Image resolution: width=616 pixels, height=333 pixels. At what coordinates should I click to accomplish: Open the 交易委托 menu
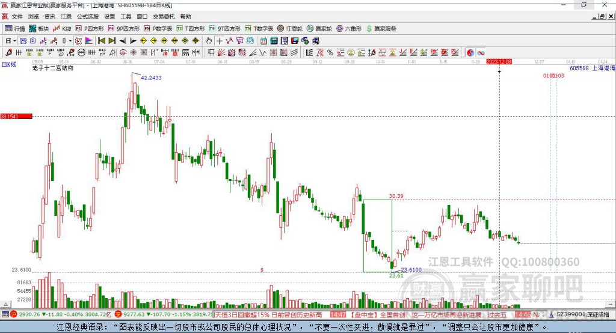[x=164, y=16]
